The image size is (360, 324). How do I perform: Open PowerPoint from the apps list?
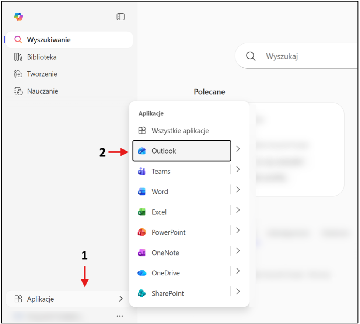(168, 232)
